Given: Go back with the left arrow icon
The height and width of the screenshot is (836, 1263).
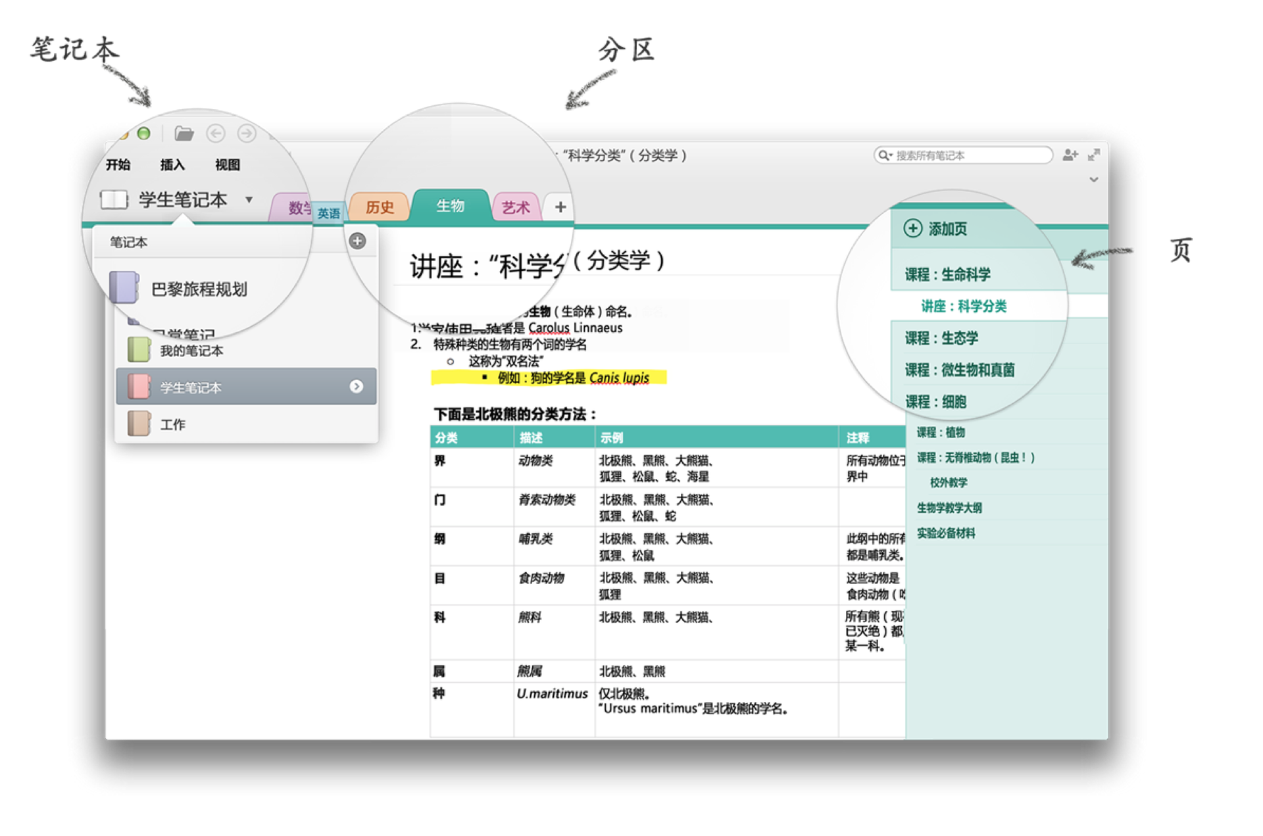Looking at the screenshot, I should click(216, 134).
